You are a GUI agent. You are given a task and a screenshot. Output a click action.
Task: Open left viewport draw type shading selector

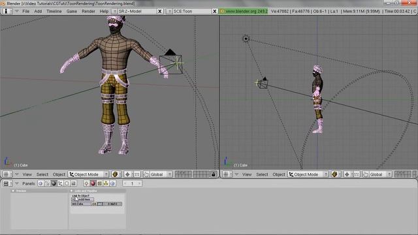click(116, 174)
